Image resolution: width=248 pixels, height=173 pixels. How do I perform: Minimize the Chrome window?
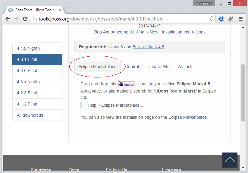click(x=221, y=4)
